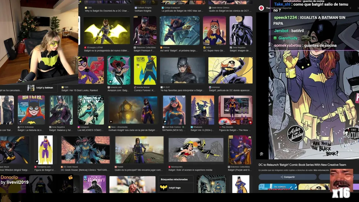Click the ECC Ediciones favicon

point(19,127)
